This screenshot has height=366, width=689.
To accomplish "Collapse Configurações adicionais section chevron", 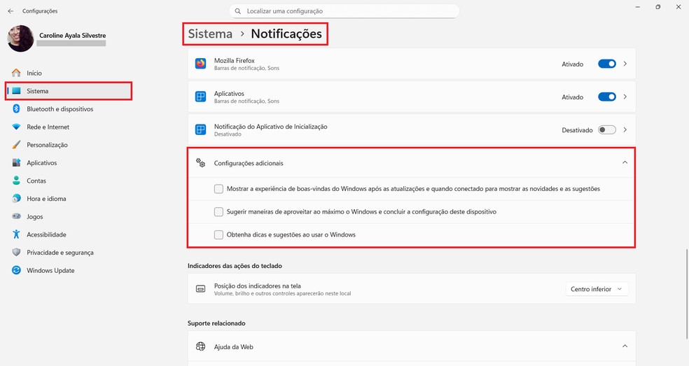I will pos(625,162).
